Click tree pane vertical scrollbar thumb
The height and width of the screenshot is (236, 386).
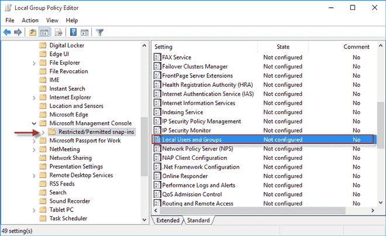(x=144, y=146)
